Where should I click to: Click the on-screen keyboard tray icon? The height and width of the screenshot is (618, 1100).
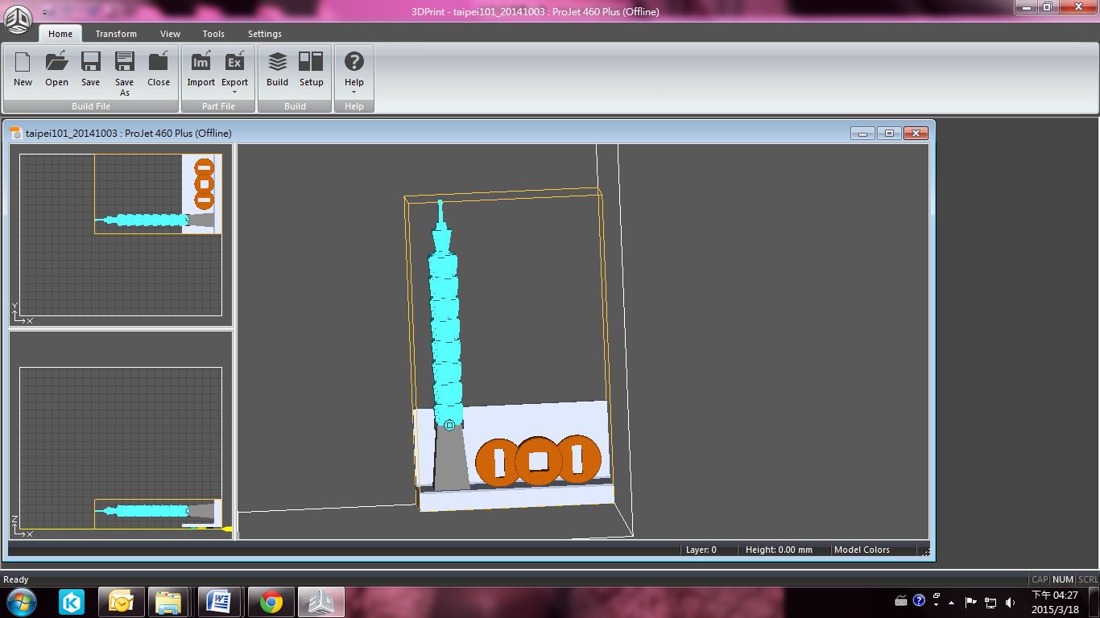tap(901, 600)
